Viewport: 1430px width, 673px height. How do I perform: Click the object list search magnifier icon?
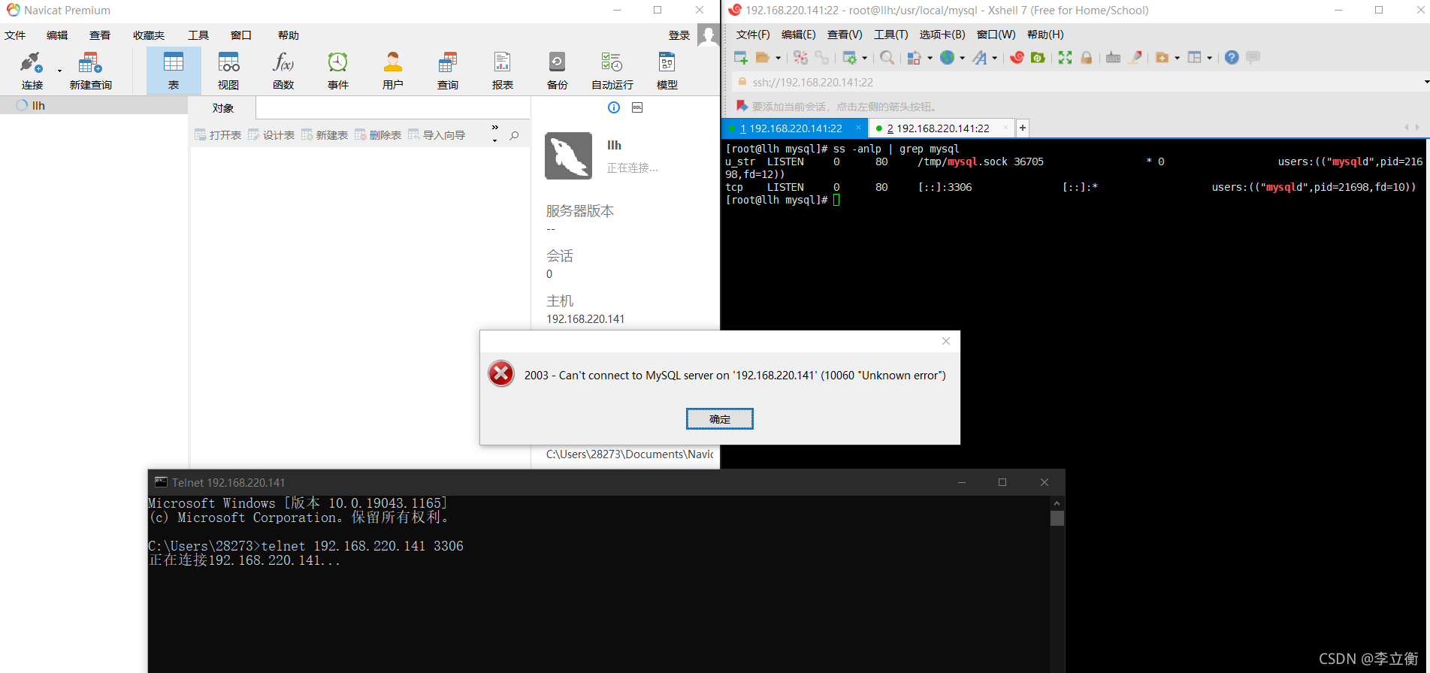pyautogui.click(x=514, y=136)
